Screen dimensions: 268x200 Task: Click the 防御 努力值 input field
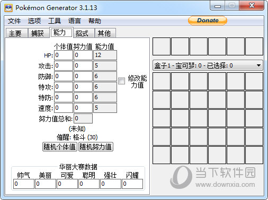coord(83,77)
